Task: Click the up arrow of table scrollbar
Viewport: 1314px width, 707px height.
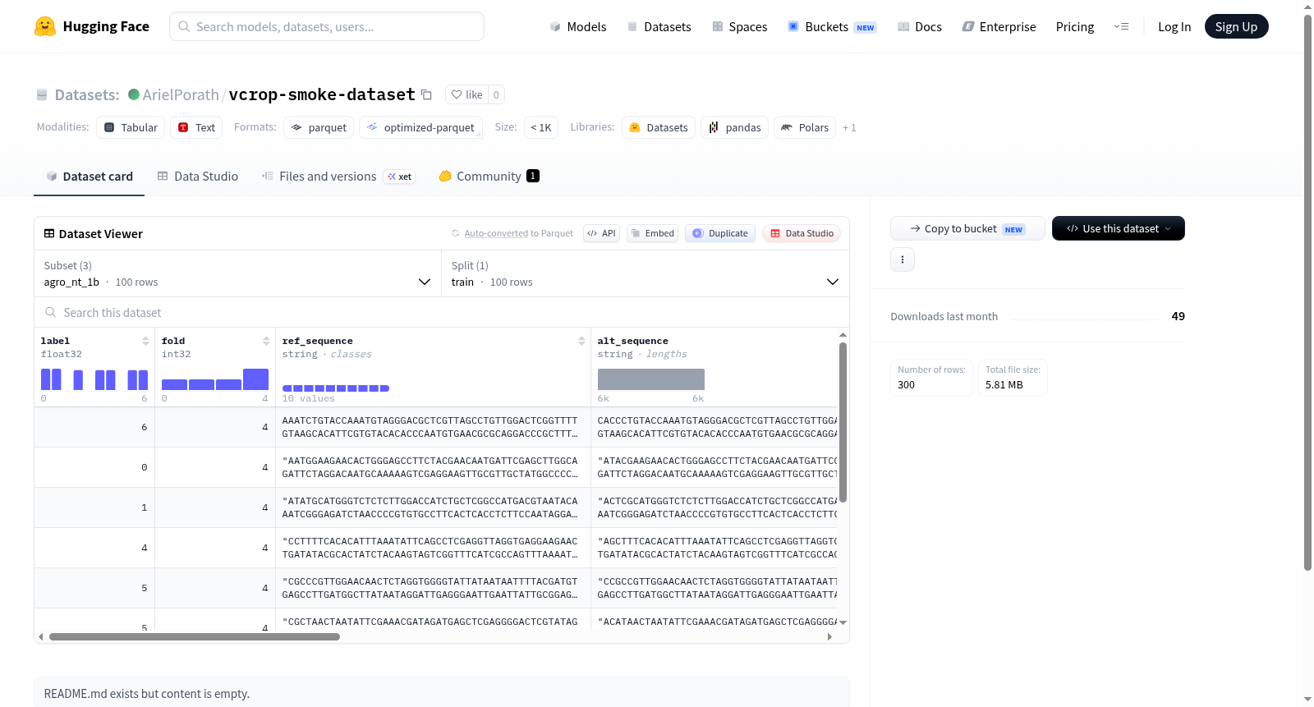Action: 843,335
